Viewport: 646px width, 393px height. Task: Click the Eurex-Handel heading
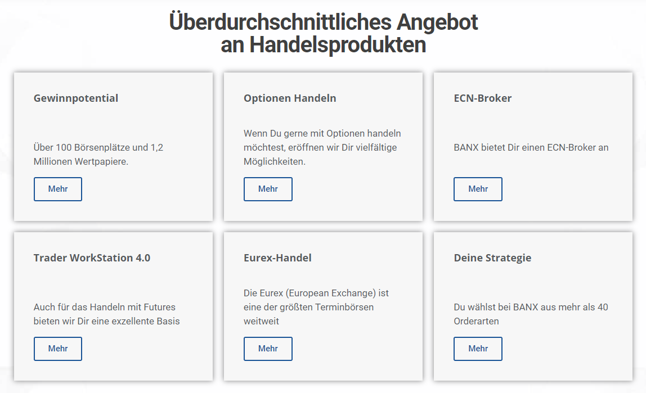point(277,258)
